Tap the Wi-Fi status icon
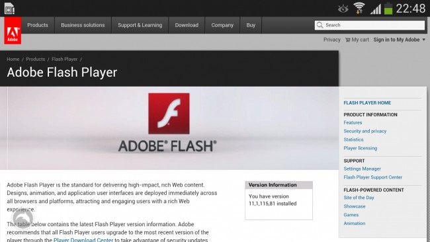 point(359,8)
